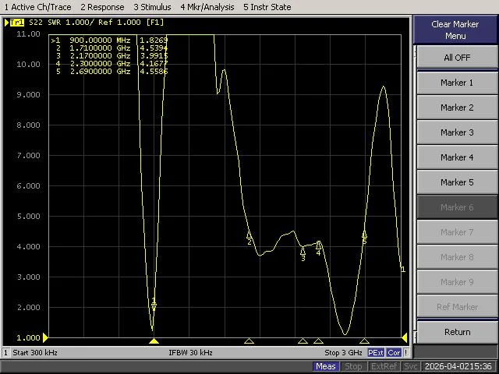The width and height of the screenshot is (499, 374).
Task: Turn all markers off with All OFF
Action: (x=457, y=58)
